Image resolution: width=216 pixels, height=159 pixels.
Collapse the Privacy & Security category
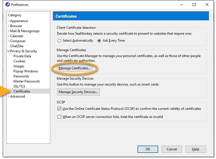point(9,51)
